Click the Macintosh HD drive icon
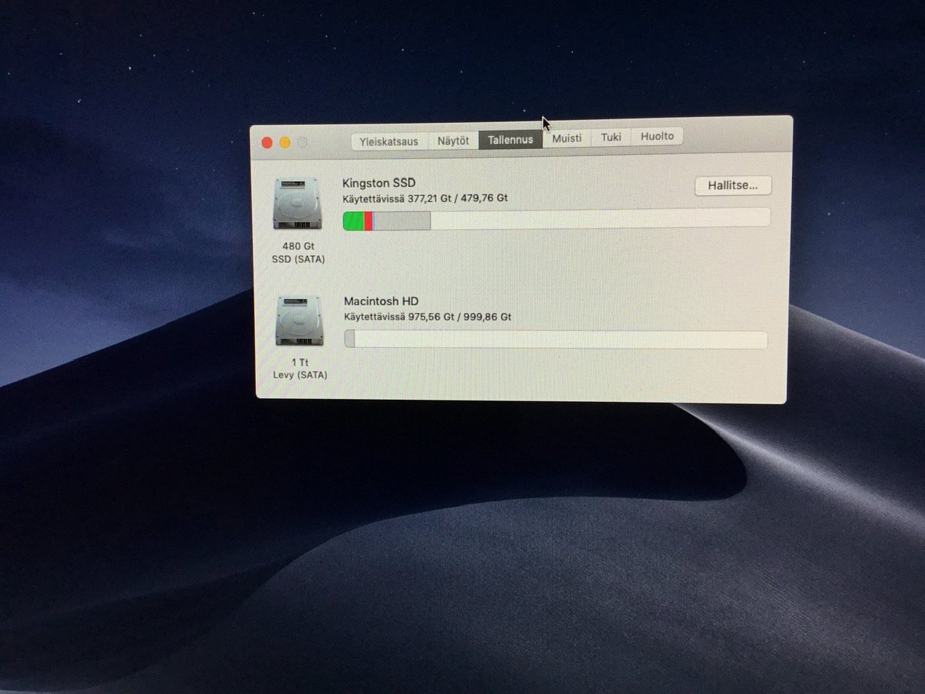925x694 pixels. (x=300, y=322)
